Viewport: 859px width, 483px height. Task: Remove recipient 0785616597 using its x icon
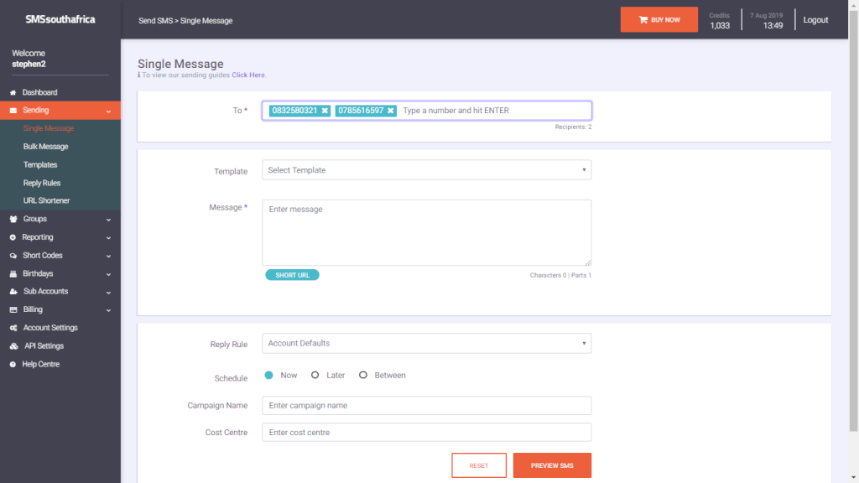390,111
